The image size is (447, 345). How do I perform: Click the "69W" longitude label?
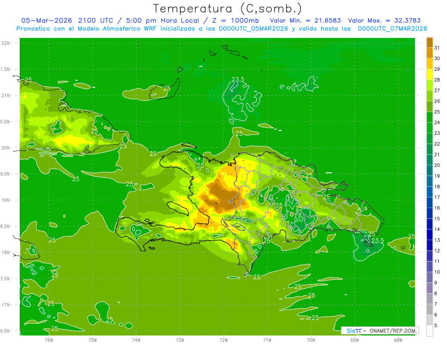[x=355, y=340]
